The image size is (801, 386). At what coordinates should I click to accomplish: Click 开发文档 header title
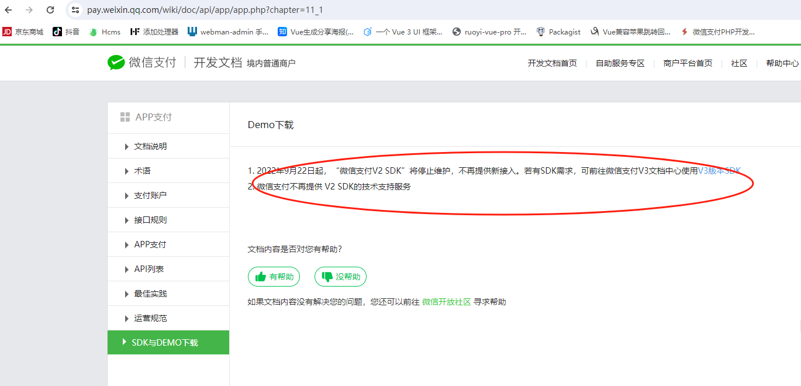click(217, 63)
